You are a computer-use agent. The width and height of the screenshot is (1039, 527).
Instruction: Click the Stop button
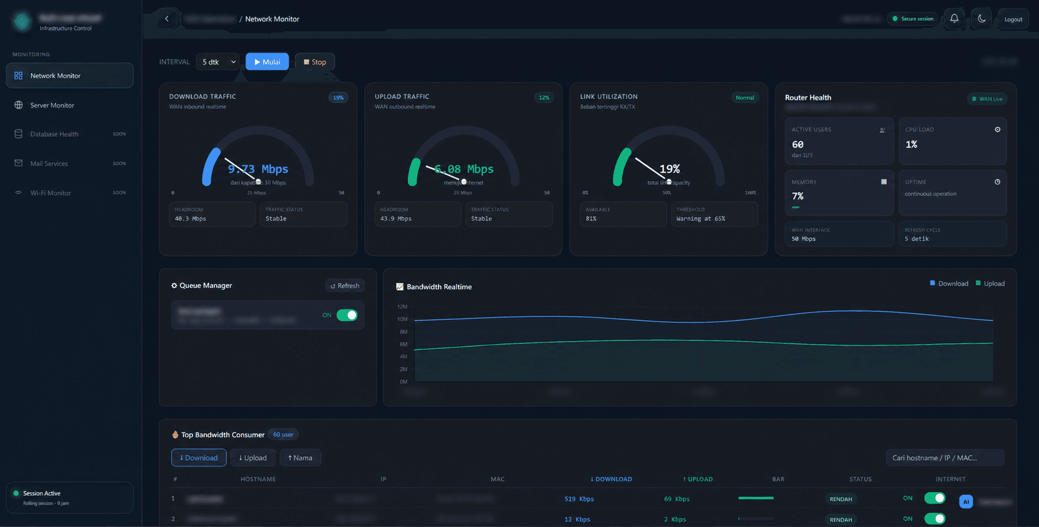[x=315, y=62]
